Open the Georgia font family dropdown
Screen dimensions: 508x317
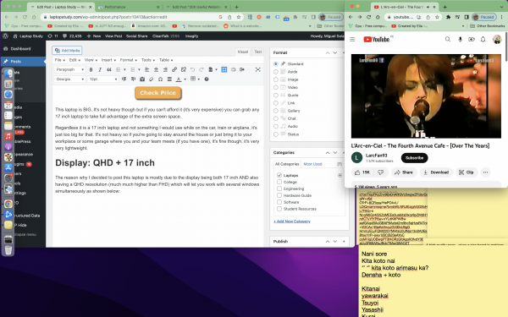tap(69, 79)
